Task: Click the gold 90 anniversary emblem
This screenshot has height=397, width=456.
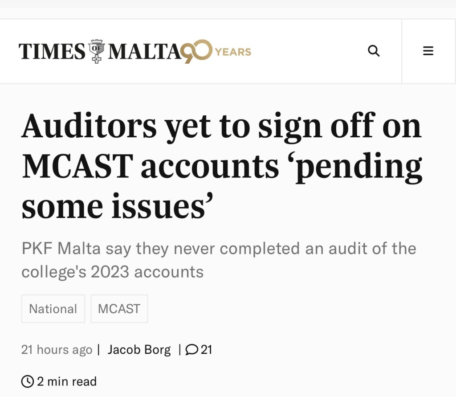Action: click(x=196, y=51)
